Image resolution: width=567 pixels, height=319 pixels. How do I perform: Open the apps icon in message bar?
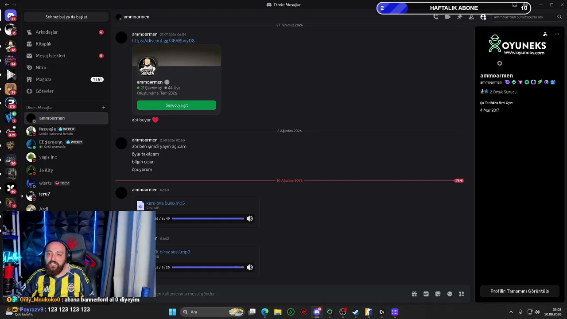462,294
